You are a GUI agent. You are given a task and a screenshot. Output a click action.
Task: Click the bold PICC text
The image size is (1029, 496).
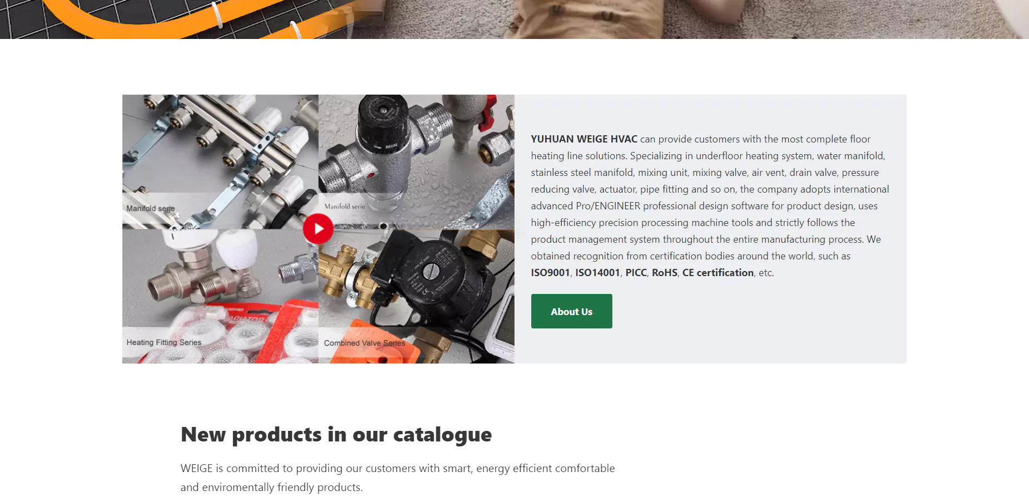[x=636, y=273]
